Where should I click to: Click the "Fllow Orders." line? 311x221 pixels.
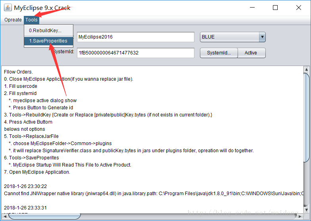[18, 72]
